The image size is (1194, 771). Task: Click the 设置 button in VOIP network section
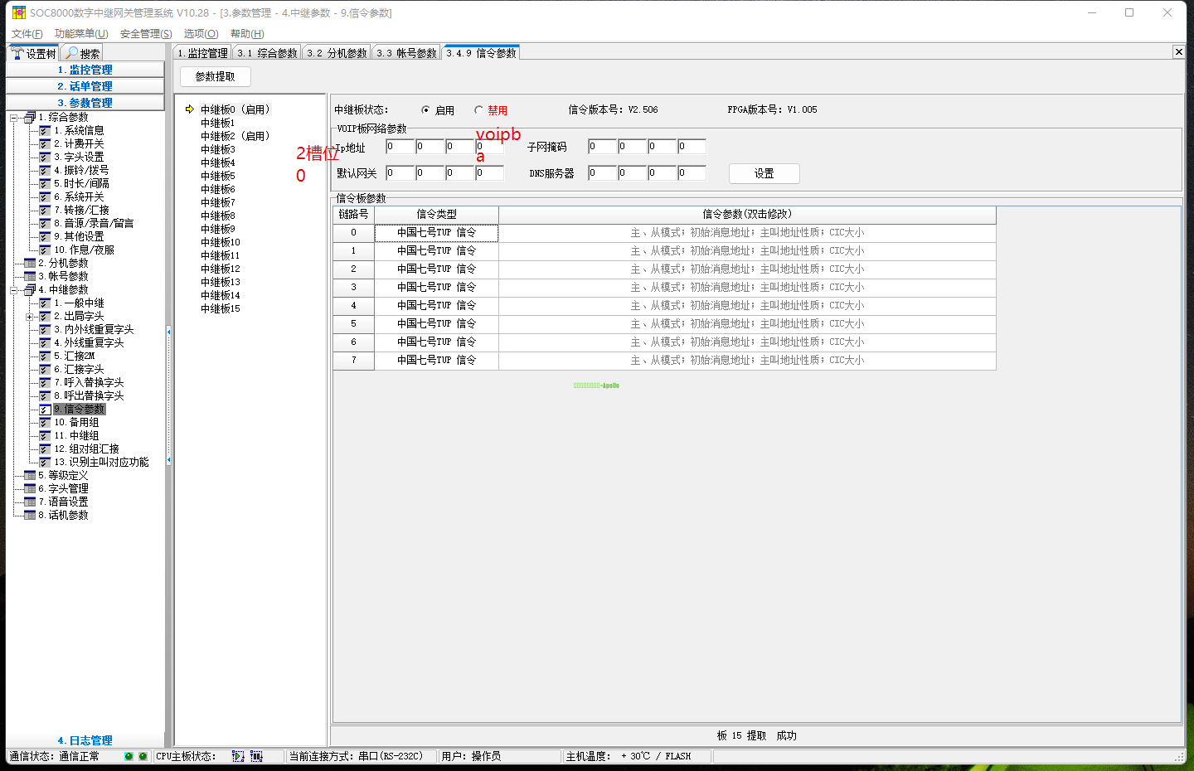(764, 173)
